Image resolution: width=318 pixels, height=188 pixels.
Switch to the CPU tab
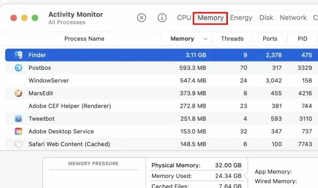pyautogui.click(x=184, y=18)
